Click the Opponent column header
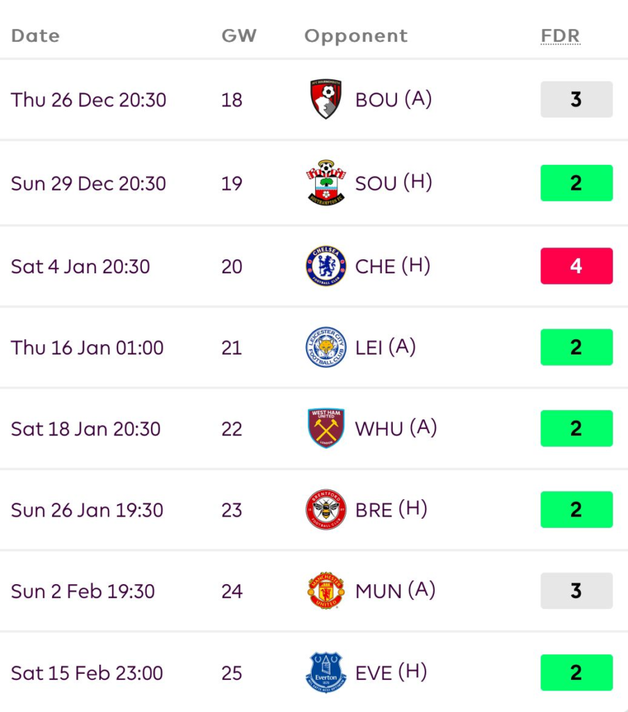Viewport: 628px width, 712px height. pyautogui.click(x=356, y=36)
